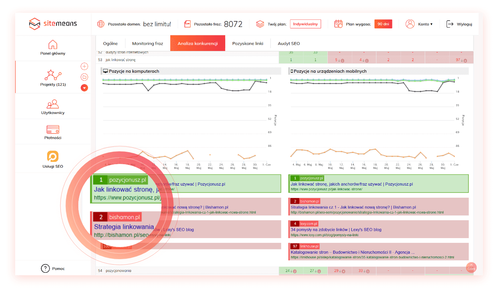Open Projekty (121) section icon
The width and height of the screenshot is (498, 293).
tap(53, 75)
